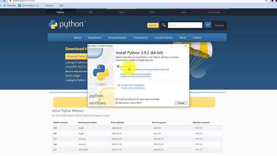Click the yellow Donate button
This screenshot has width=277, height=156.
(153, 25)
